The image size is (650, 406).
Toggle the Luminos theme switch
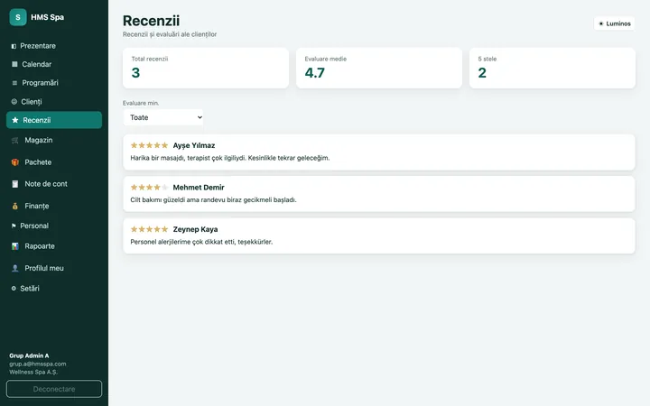coord(615,23)
